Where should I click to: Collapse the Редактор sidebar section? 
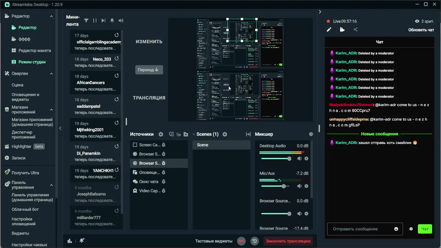point(51,16)
